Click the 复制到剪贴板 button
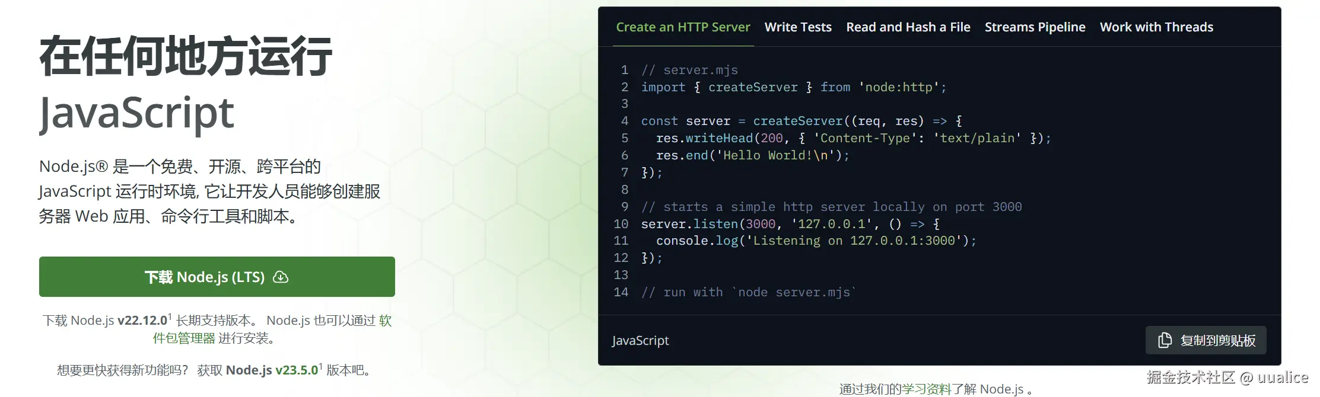Viewport: 1320px width, 397px height. tap(1206, 340)
